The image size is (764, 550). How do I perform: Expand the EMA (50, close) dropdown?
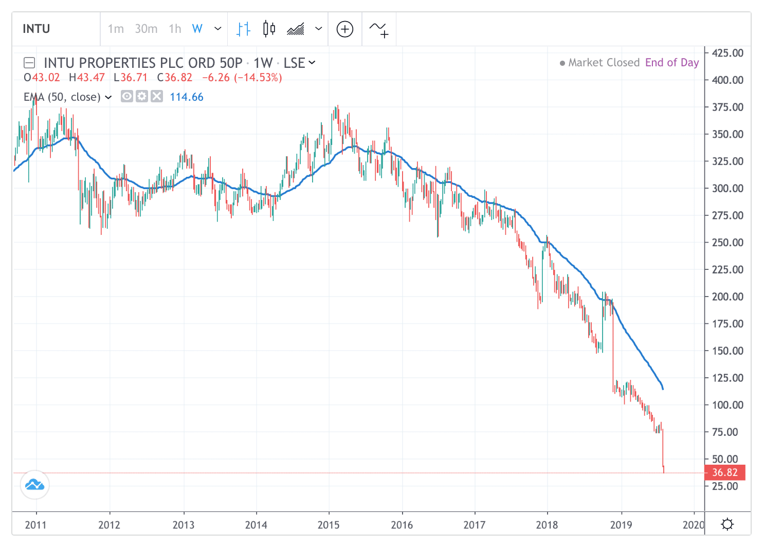108,97
